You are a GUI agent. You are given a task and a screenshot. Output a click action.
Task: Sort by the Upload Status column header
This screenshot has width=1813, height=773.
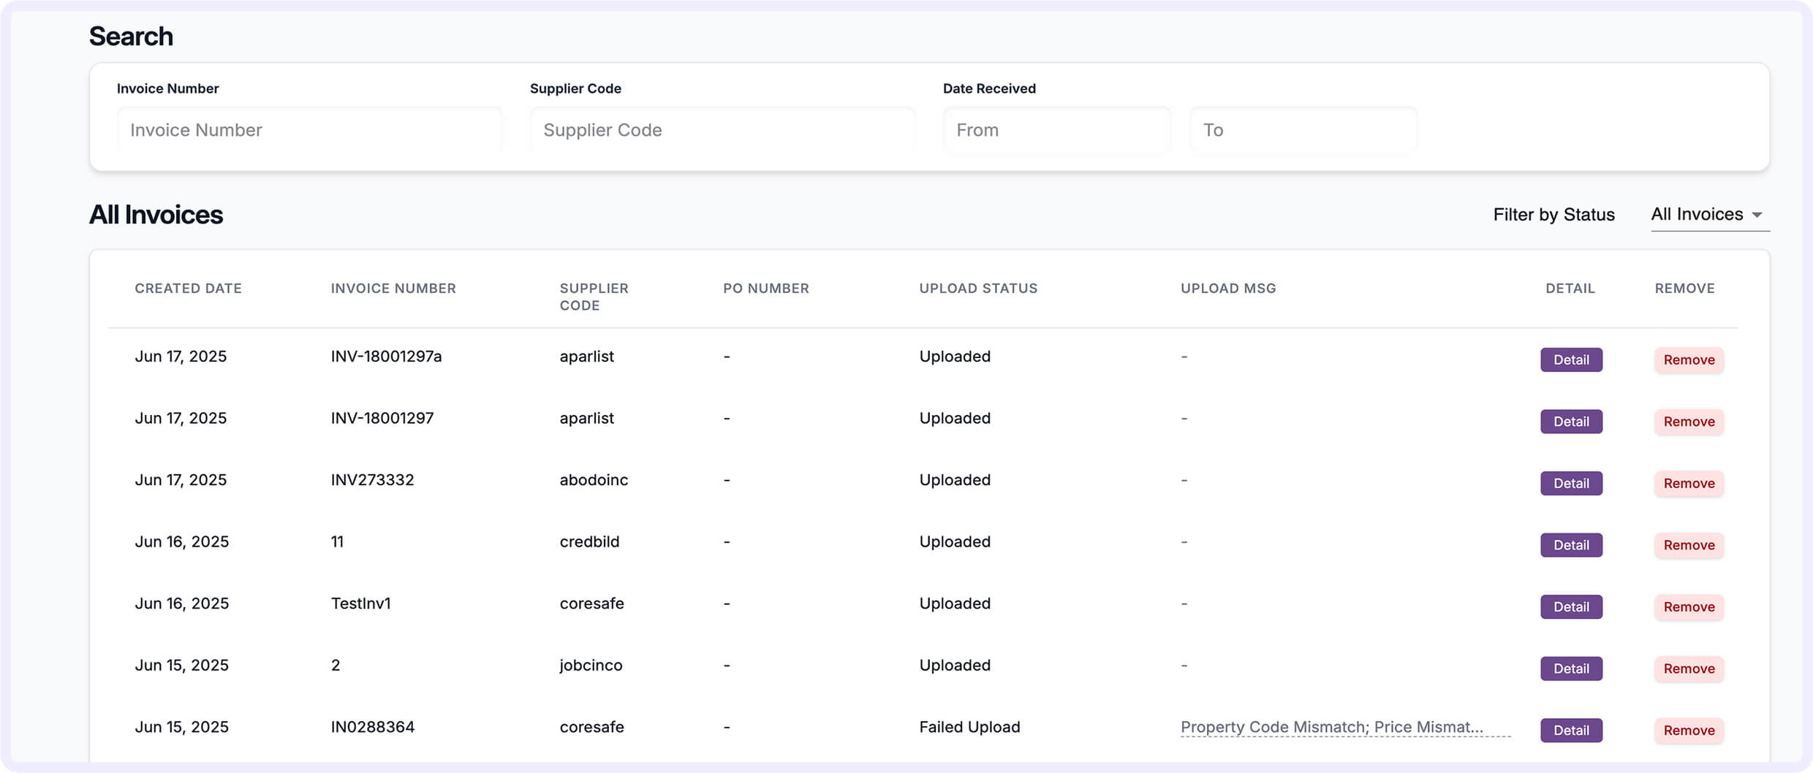click(978, 288)
